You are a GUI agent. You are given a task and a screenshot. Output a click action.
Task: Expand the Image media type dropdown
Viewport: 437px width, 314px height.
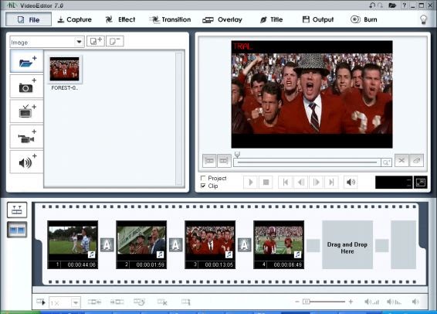80,42
